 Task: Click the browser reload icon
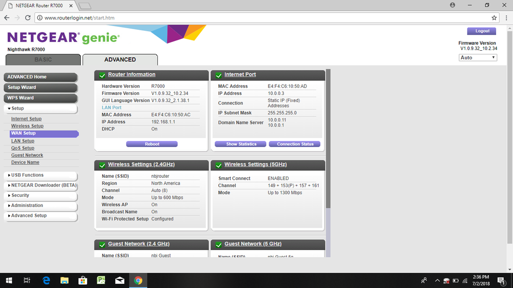29,17
